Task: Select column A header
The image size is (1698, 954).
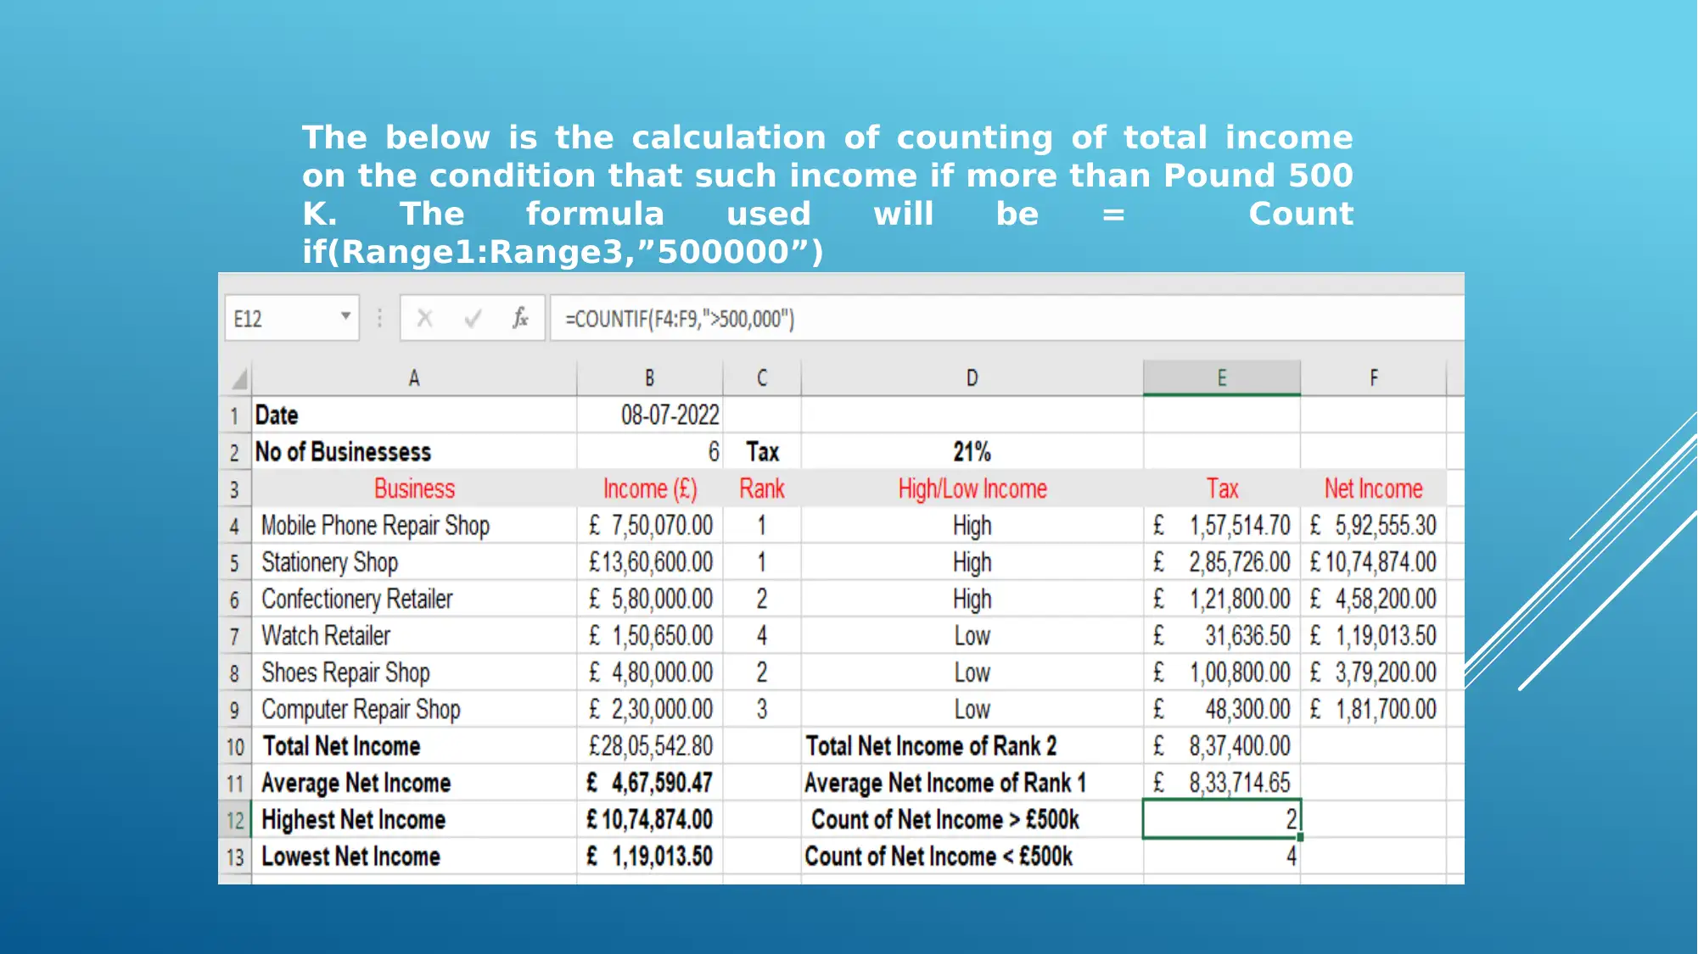Action: pos(414,378)
